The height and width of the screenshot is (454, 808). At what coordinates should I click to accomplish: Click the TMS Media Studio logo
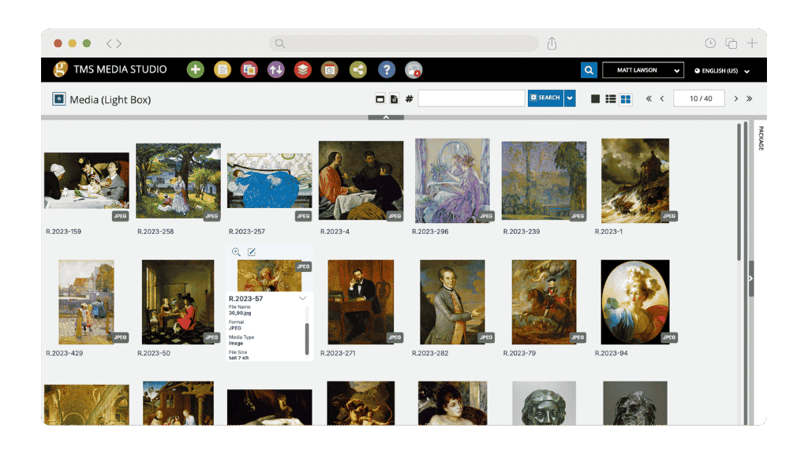pyautogui.click(x=60, y=69)
